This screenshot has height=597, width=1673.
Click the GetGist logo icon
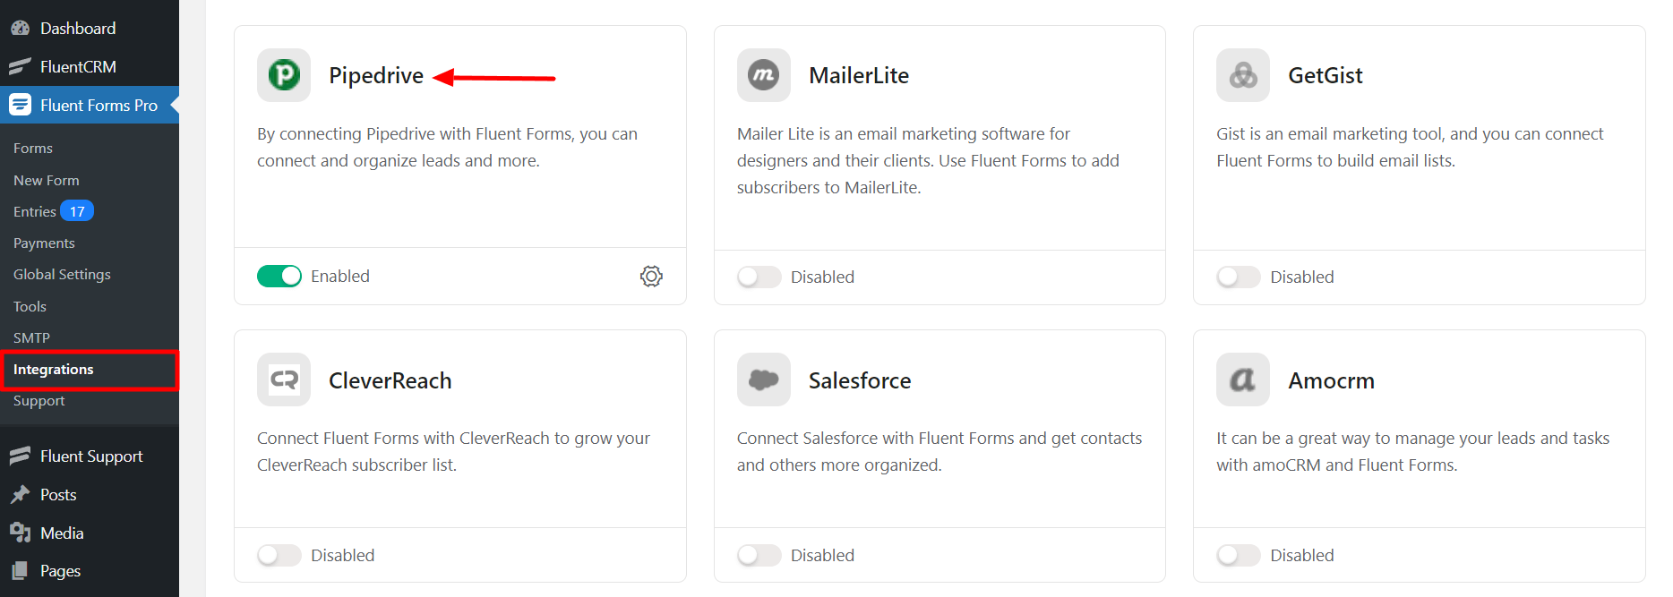point(1242,75)
